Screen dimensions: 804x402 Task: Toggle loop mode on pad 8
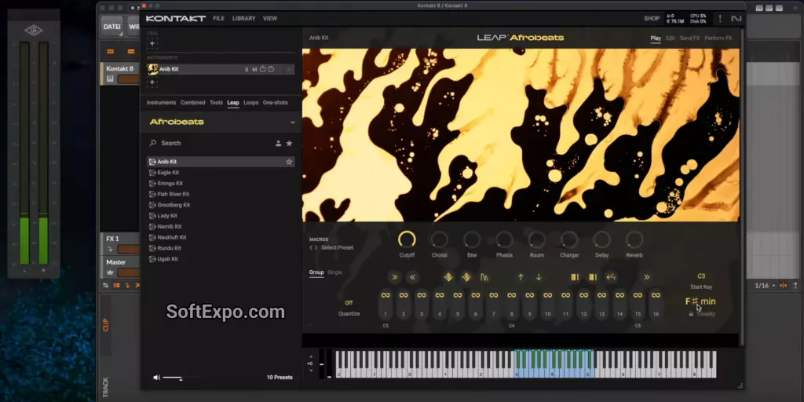[x=511, y=295]
